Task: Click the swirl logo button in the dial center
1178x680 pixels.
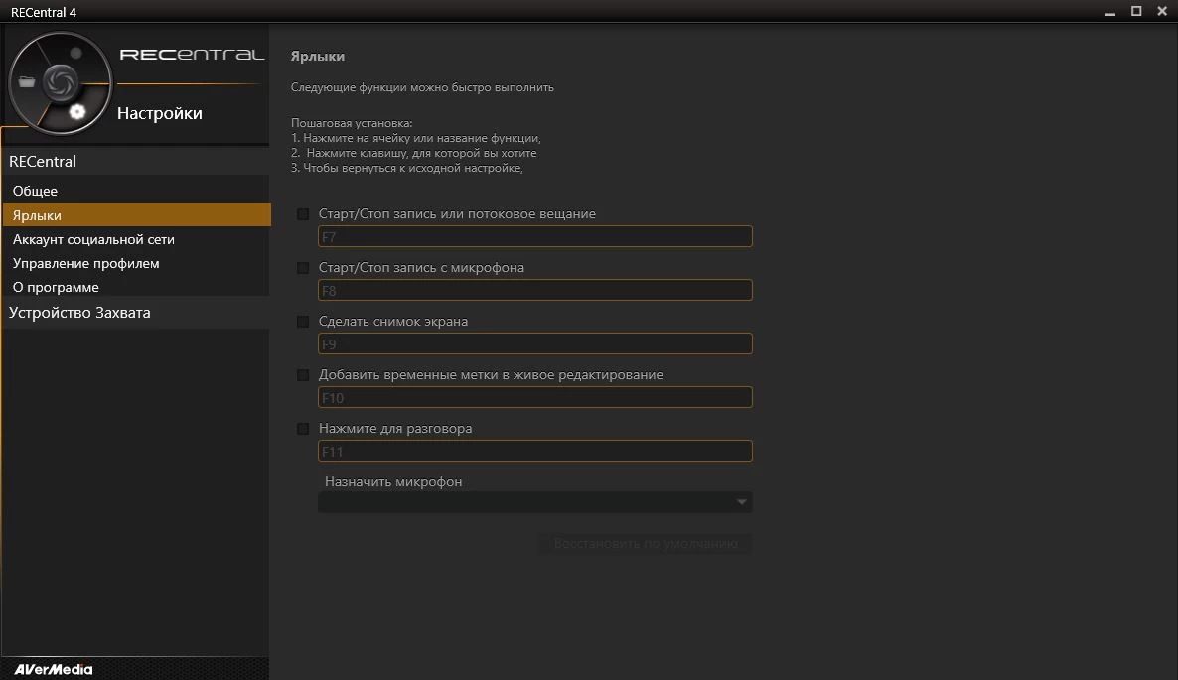Action: [61, 81]
